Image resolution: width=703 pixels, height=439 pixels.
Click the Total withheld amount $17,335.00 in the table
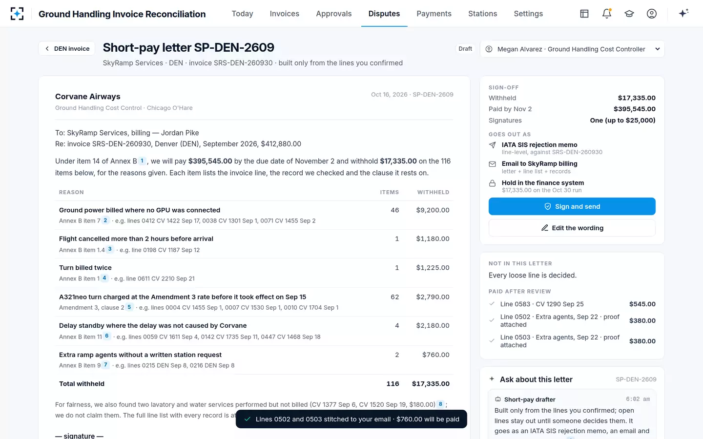click(431, 384)
